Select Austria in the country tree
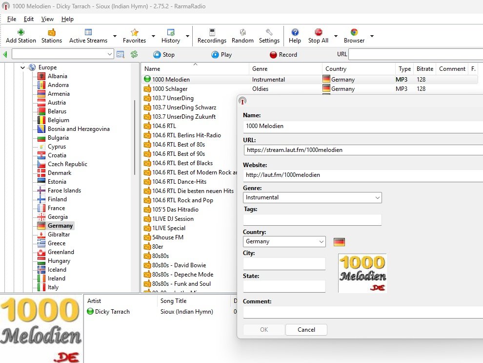Screen dimensions: 483x363 coord(57,103)
